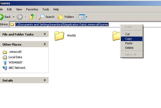Expand File and Folder Tasks panel
Image resolution: width=161 pixels, height=108 pixels.
click(x=45, y=34)
